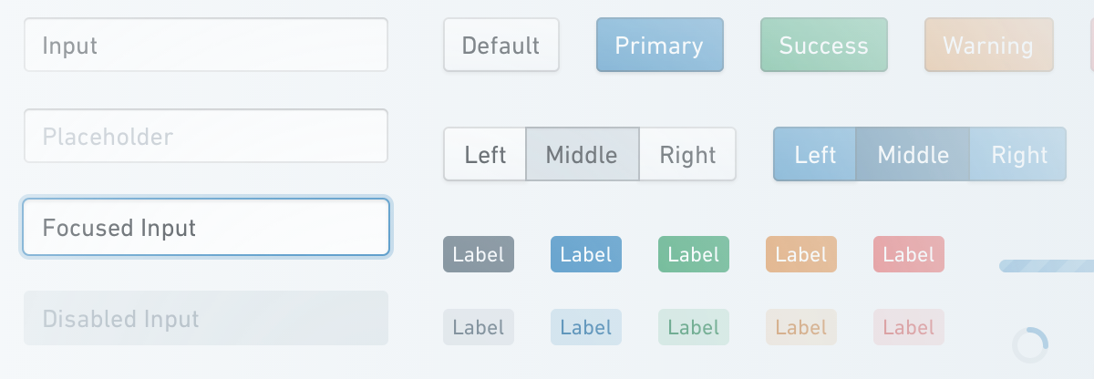Click the green Success button
Viewport: 1094px width, 379px height.
(x=823, y=45)
